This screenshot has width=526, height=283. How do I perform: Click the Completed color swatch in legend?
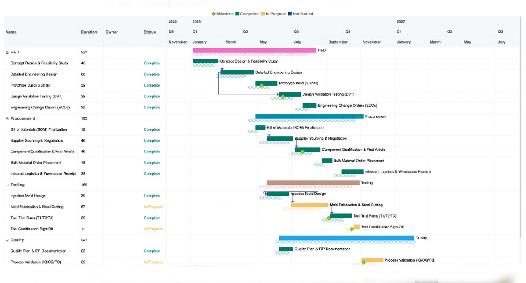[x=238, y=14]
